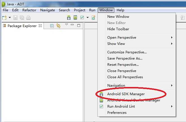Open Android Virtual Device Manager toolbar icon

[x=75, y=18]
